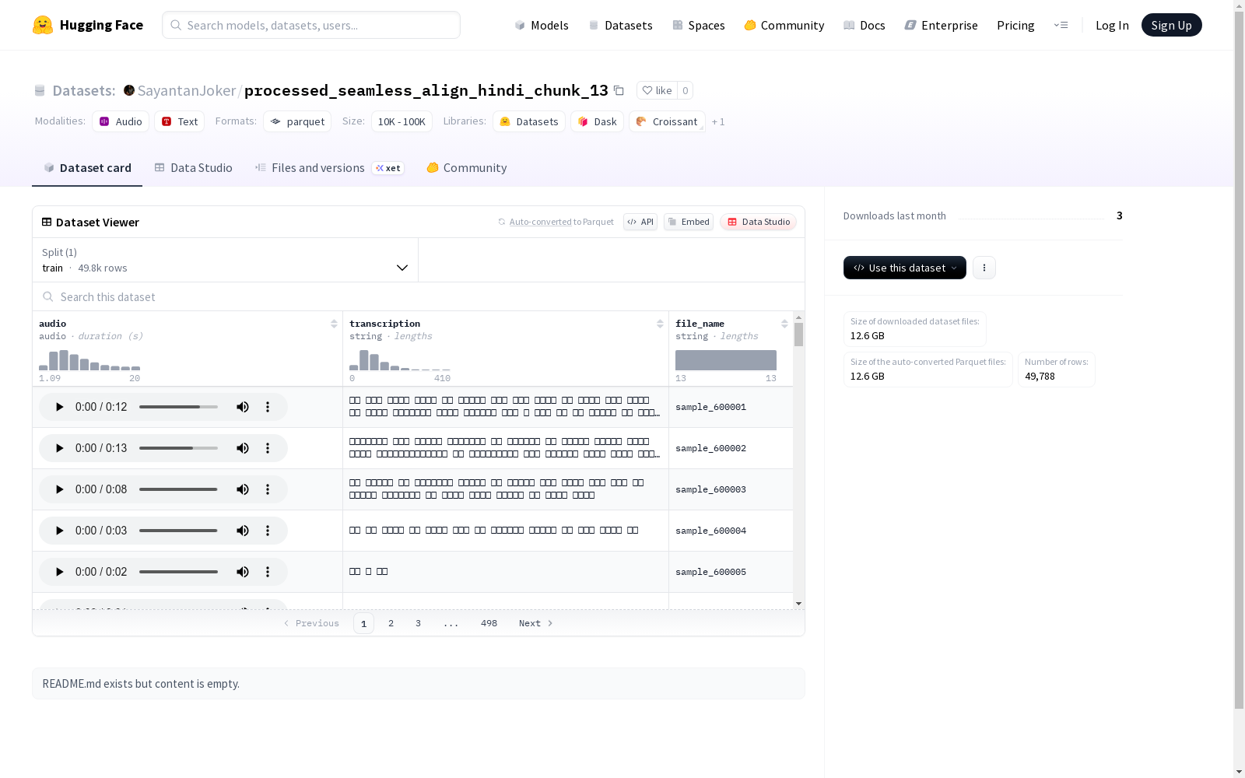Open Spaces in the top navigation
This screenshot has height=778, width=1245.
point(699,25)
